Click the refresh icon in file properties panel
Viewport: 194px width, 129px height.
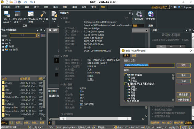pyautogui.click(x=126, y=18)
